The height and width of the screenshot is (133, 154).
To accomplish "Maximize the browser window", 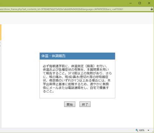I will pyautogui.click(x=140, y=3).
